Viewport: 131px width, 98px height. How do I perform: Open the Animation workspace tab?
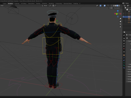click(x=44, y=4)
